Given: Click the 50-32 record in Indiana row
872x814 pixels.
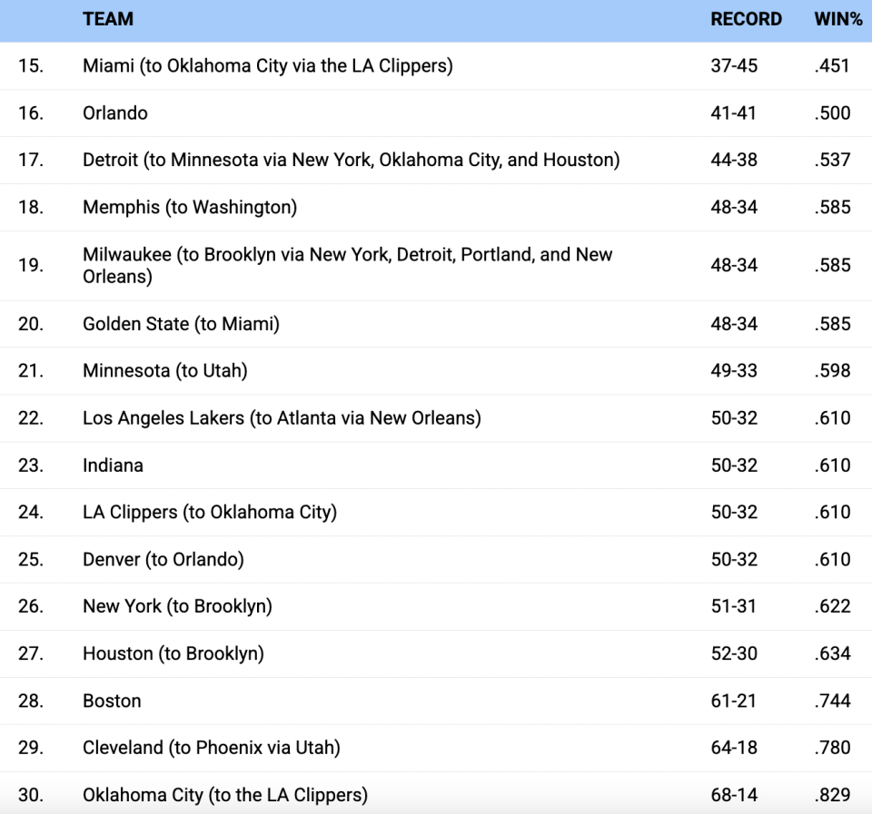Looking at the screenshot, I should pyautogui.click(x=734, y=465).
